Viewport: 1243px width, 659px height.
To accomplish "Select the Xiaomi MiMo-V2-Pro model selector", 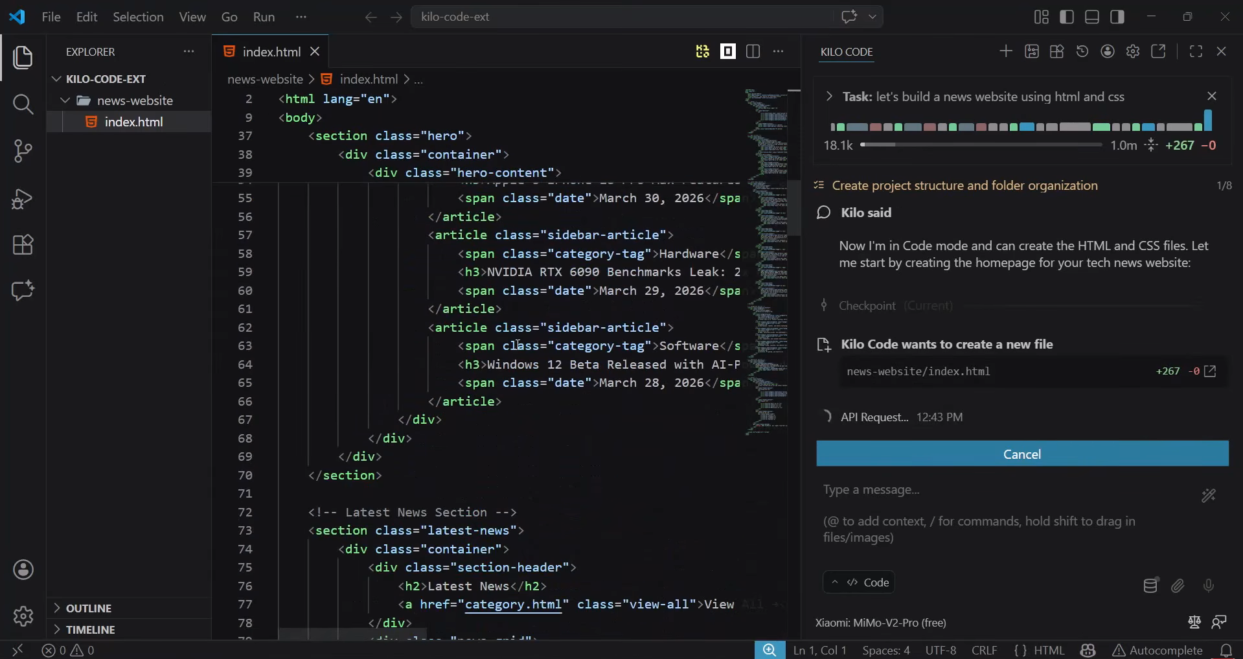I will click(x=881, y=623).
